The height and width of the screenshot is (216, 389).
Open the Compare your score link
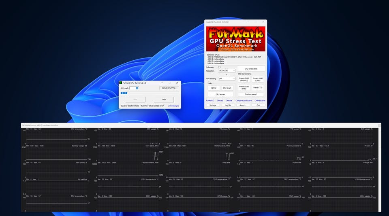tap(244, 101)
